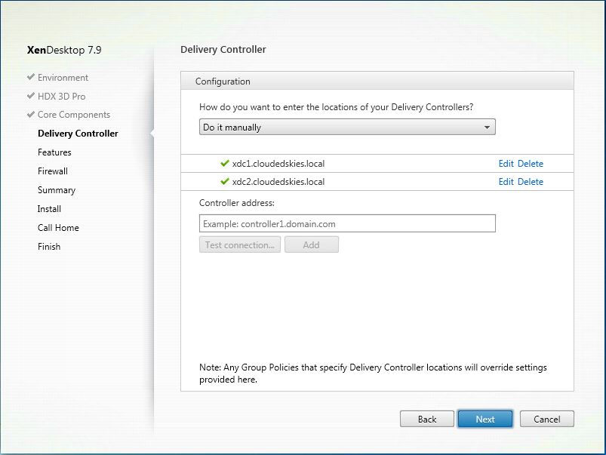Image resolution: width=606 pixels, height=455 pixels.
Task: Click the question about Delivery Controllers locations
Action: 337,107
